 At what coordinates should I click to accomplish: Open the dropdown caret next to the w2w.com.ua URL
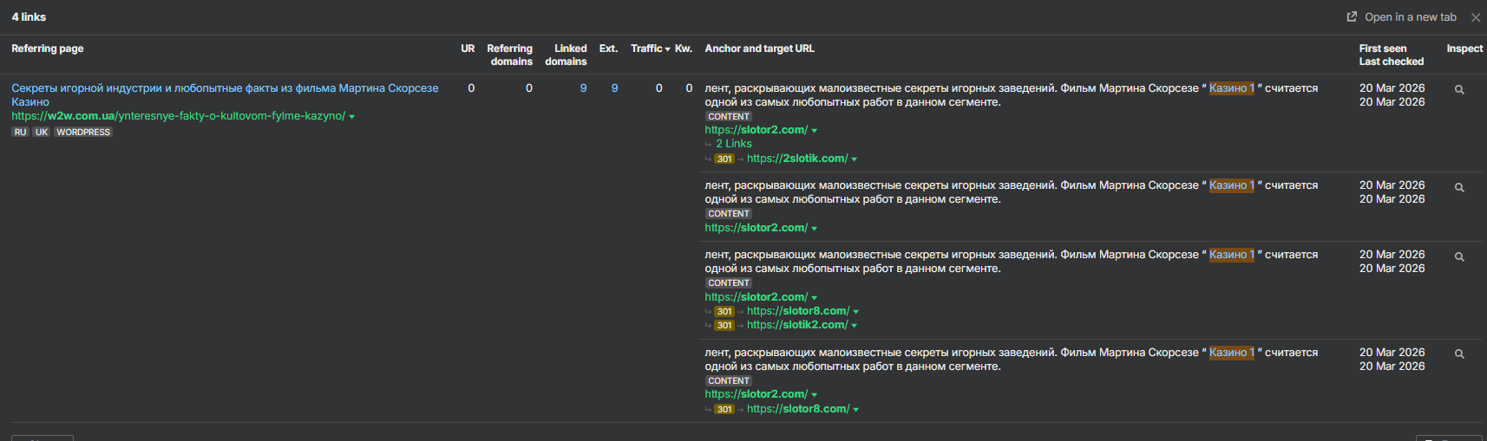(352, 117)
